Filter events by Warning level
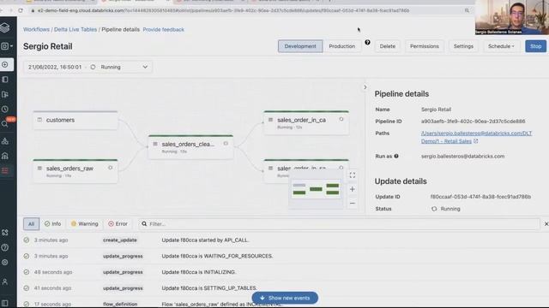This screenshot has height=308, width=549. [x=84, y=224]
